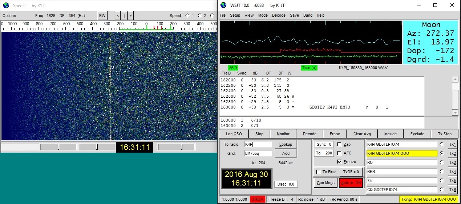
Task: Click the Tx1 message button
Action: click(452, 144)
